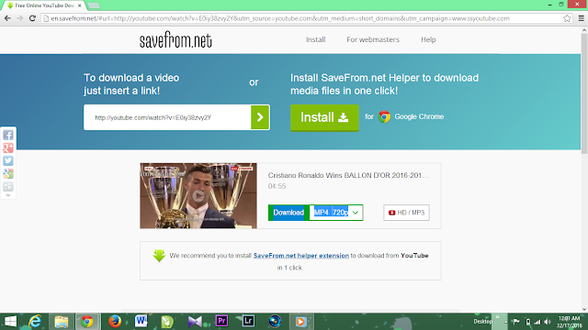
Task: Open Firefox from the taskbar
Action: pyautogui.click(x=115, y=322)
